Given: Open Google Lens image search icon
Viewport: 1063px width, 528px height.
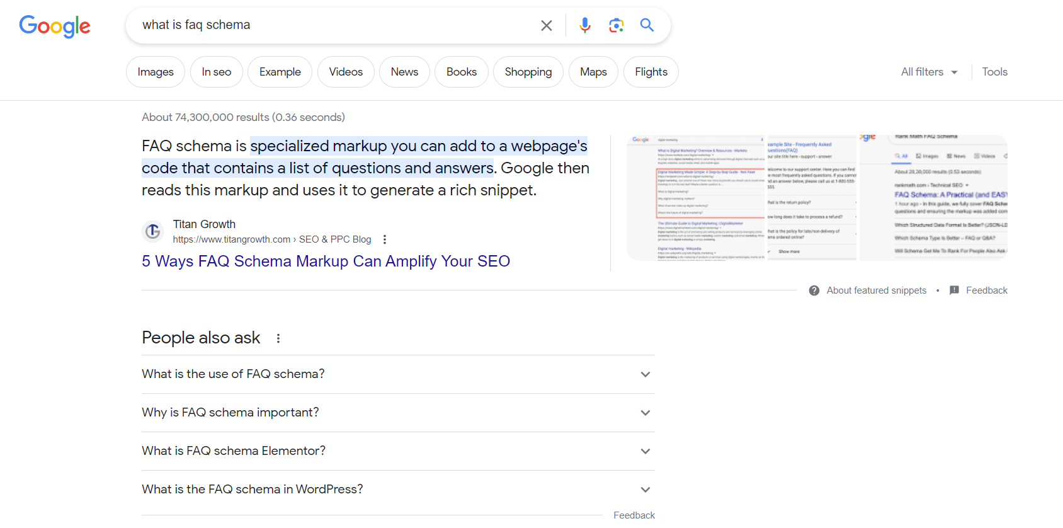Looking at the screenshot, I should tap(616, 25).
